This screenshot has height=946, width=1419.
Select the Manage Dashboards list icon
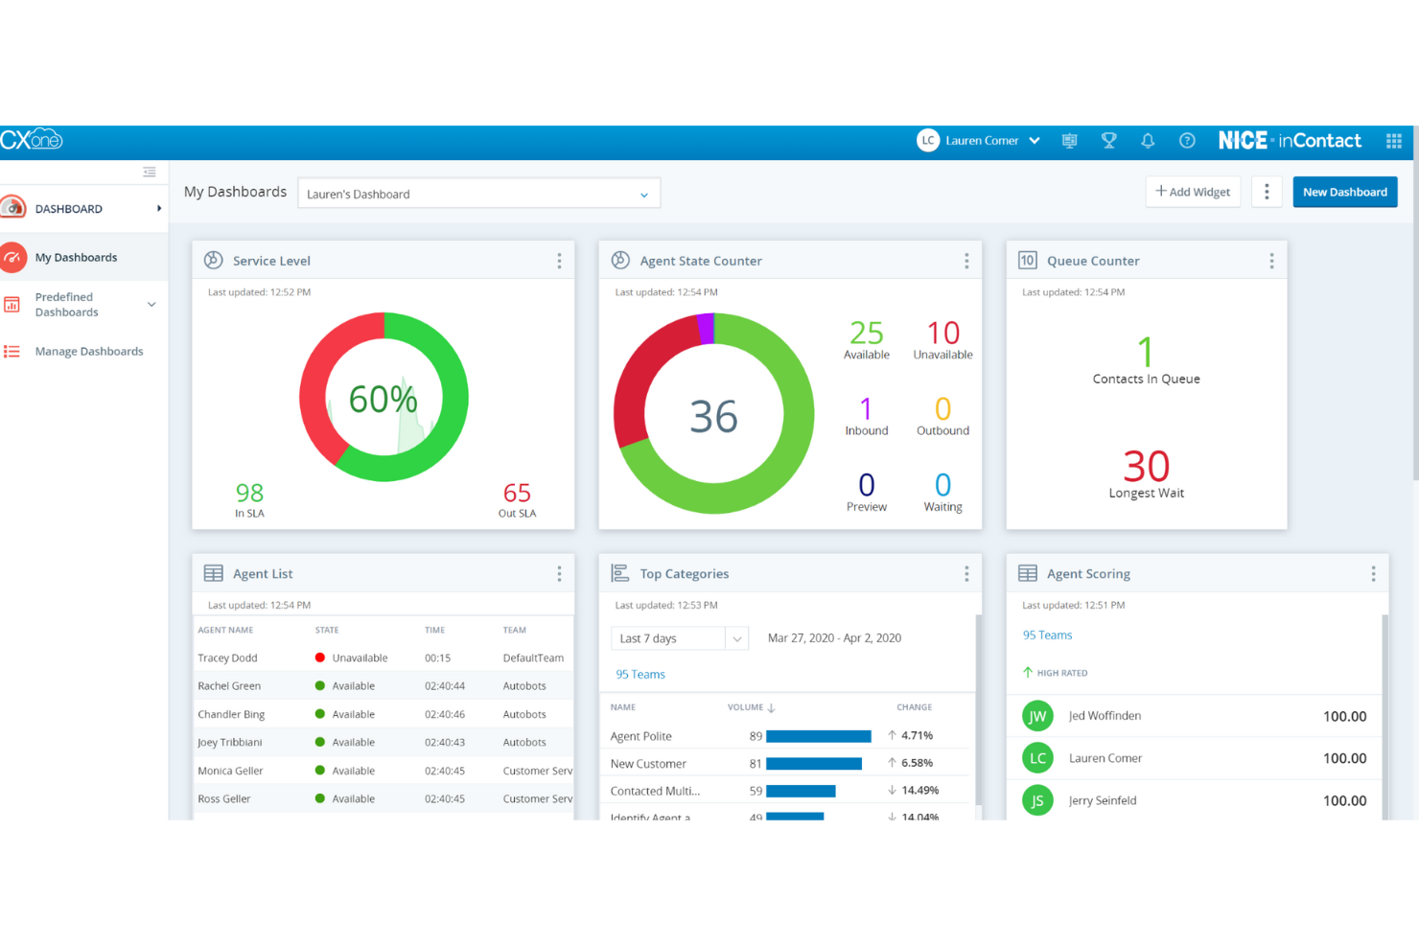pos(12,351)
